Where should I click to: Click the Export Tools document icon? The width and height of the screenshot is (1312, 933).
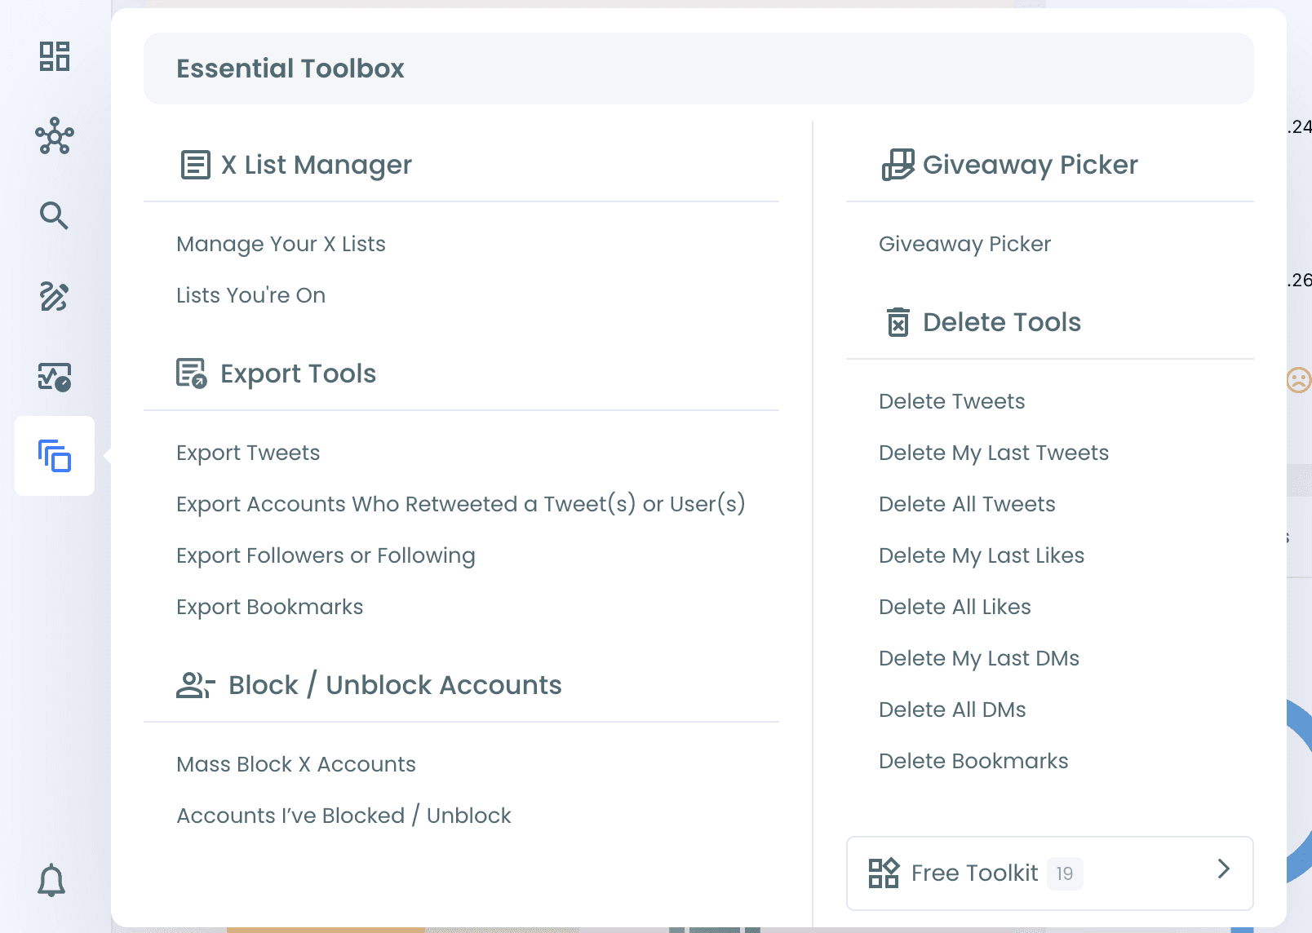click(192, 374)
